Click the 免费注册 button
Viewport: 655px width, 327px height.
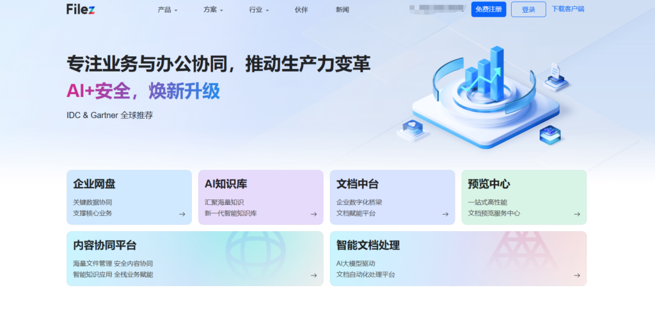pyautogui.click(x=489, y=9)
